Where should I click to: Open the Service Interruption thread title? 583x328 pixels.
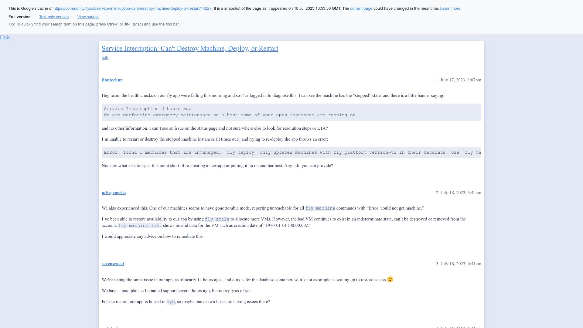pyautogui.click(x=190, y=49)
